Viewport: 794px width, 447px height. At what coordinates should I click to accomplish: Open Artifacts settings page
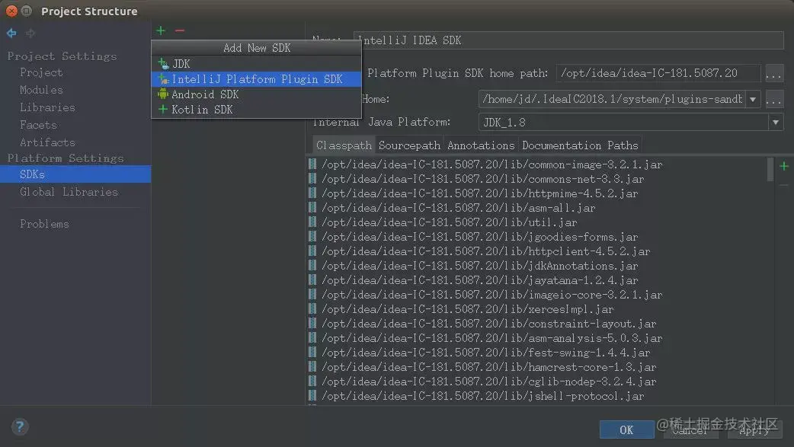pos(47,142)
